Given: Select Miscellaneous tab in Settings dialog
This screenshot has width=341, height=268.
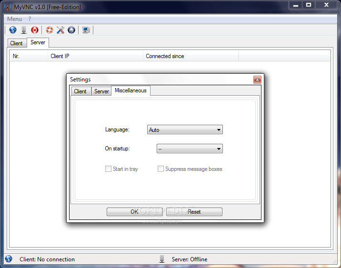Looking at the screenshot, I should 130,90.
